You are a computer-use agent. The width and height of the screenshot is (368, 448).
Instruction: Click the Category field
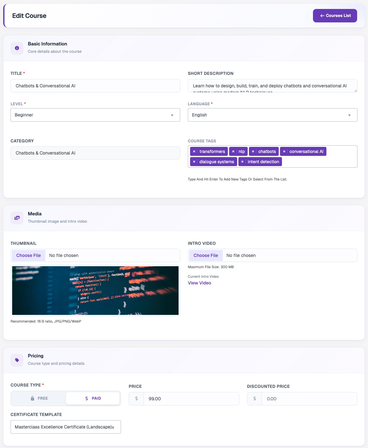pos(95,153)
